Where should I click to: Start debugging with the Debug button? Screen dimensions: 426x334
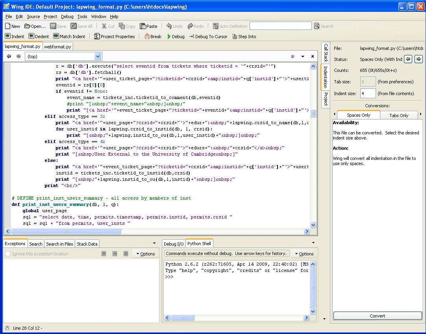click(x=176, y=36)
